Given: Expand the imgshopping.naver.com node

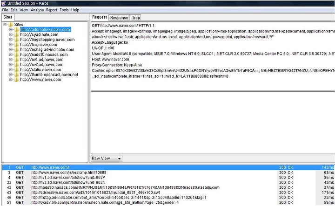Looking at the screenshot, I should (11, 40).
